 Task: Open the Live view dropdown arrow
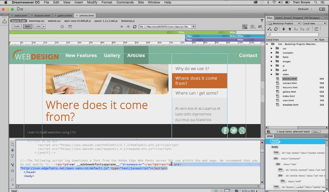(x=44, y=26)
